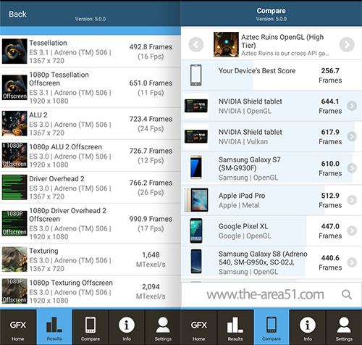Click '617.9' Frames score
The width and height of the screenshot is (362, 345).
(x=330, y=132)
